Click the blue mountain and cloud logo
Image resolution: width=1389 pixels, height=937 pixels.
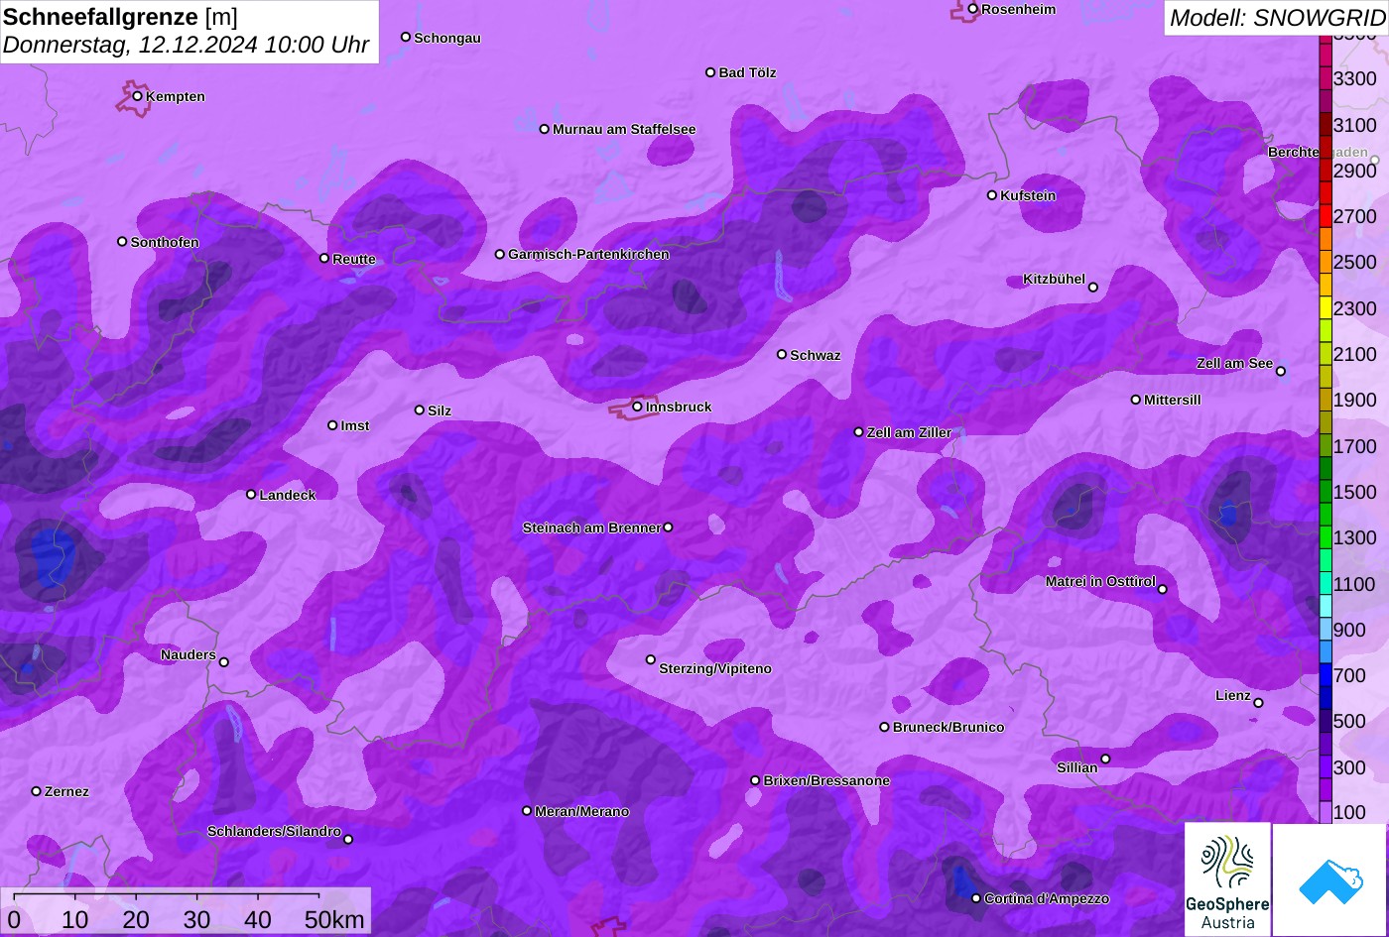1329,879
